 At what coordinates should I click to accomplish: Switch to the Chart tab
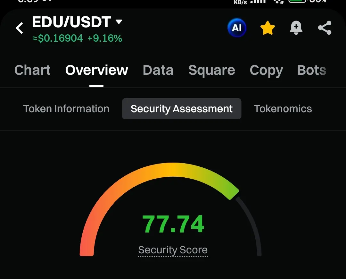coord(32,70)
